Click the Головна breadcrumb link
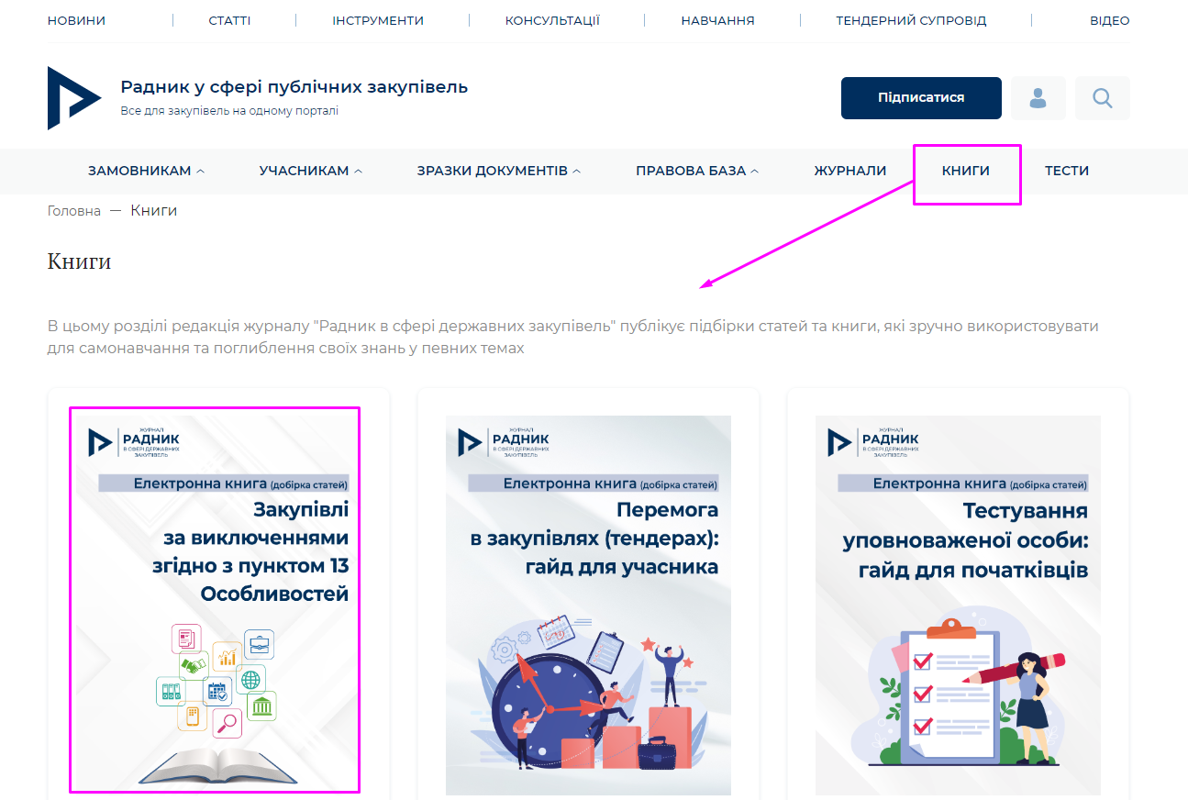 click(x=74, y=211)
